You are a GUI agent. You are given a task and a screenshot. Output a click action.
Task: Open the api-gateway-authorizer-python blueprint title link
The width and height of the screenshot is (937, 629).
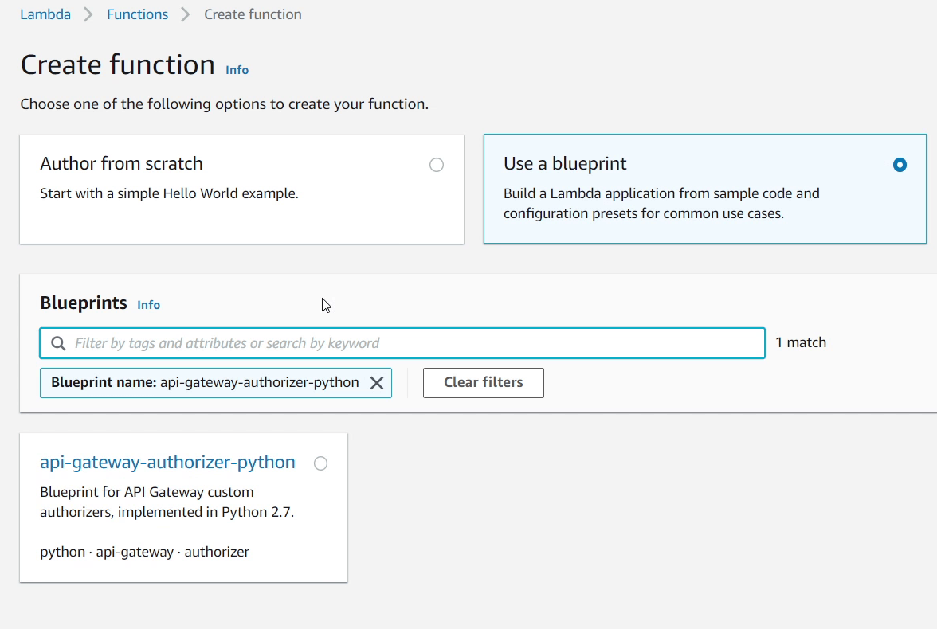tap(167, 462)
